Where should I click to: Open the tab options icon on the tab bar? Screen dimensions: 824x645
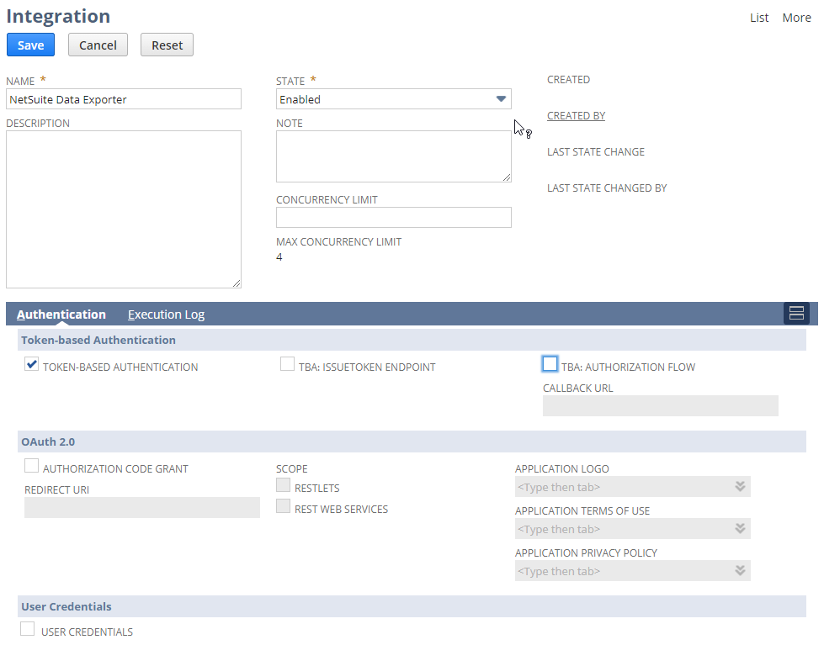[x=796, y=312]
